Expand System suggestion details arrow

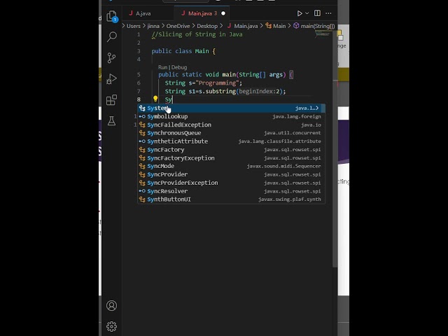(x=317, y=108)
